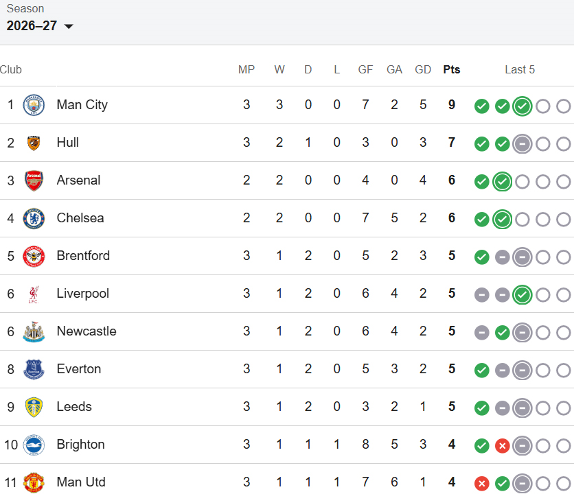Click Man Utd's red loss result icon
The height and width of the screenshot is (494, 574).
point(482,484)
